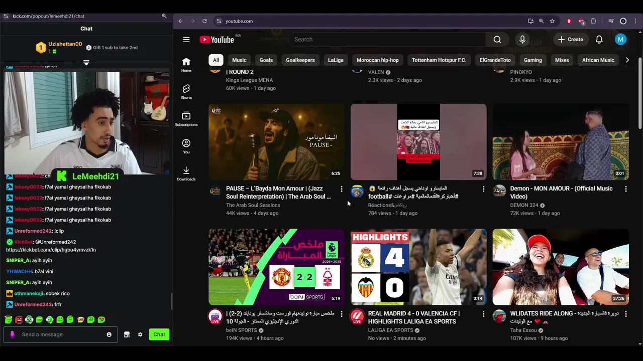Click the green Chat send button
The image size is (643, 361).
159,334
